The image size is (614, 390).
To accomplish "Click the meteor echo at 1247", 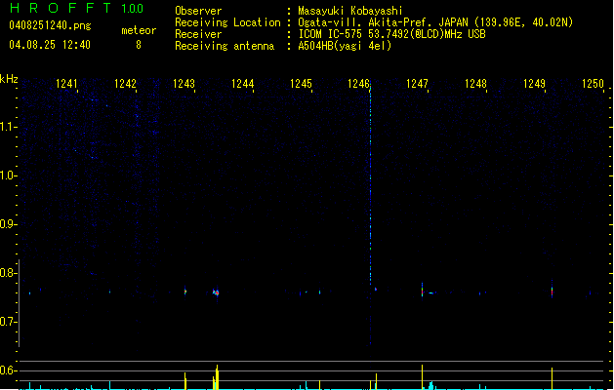I will [422, 291].
